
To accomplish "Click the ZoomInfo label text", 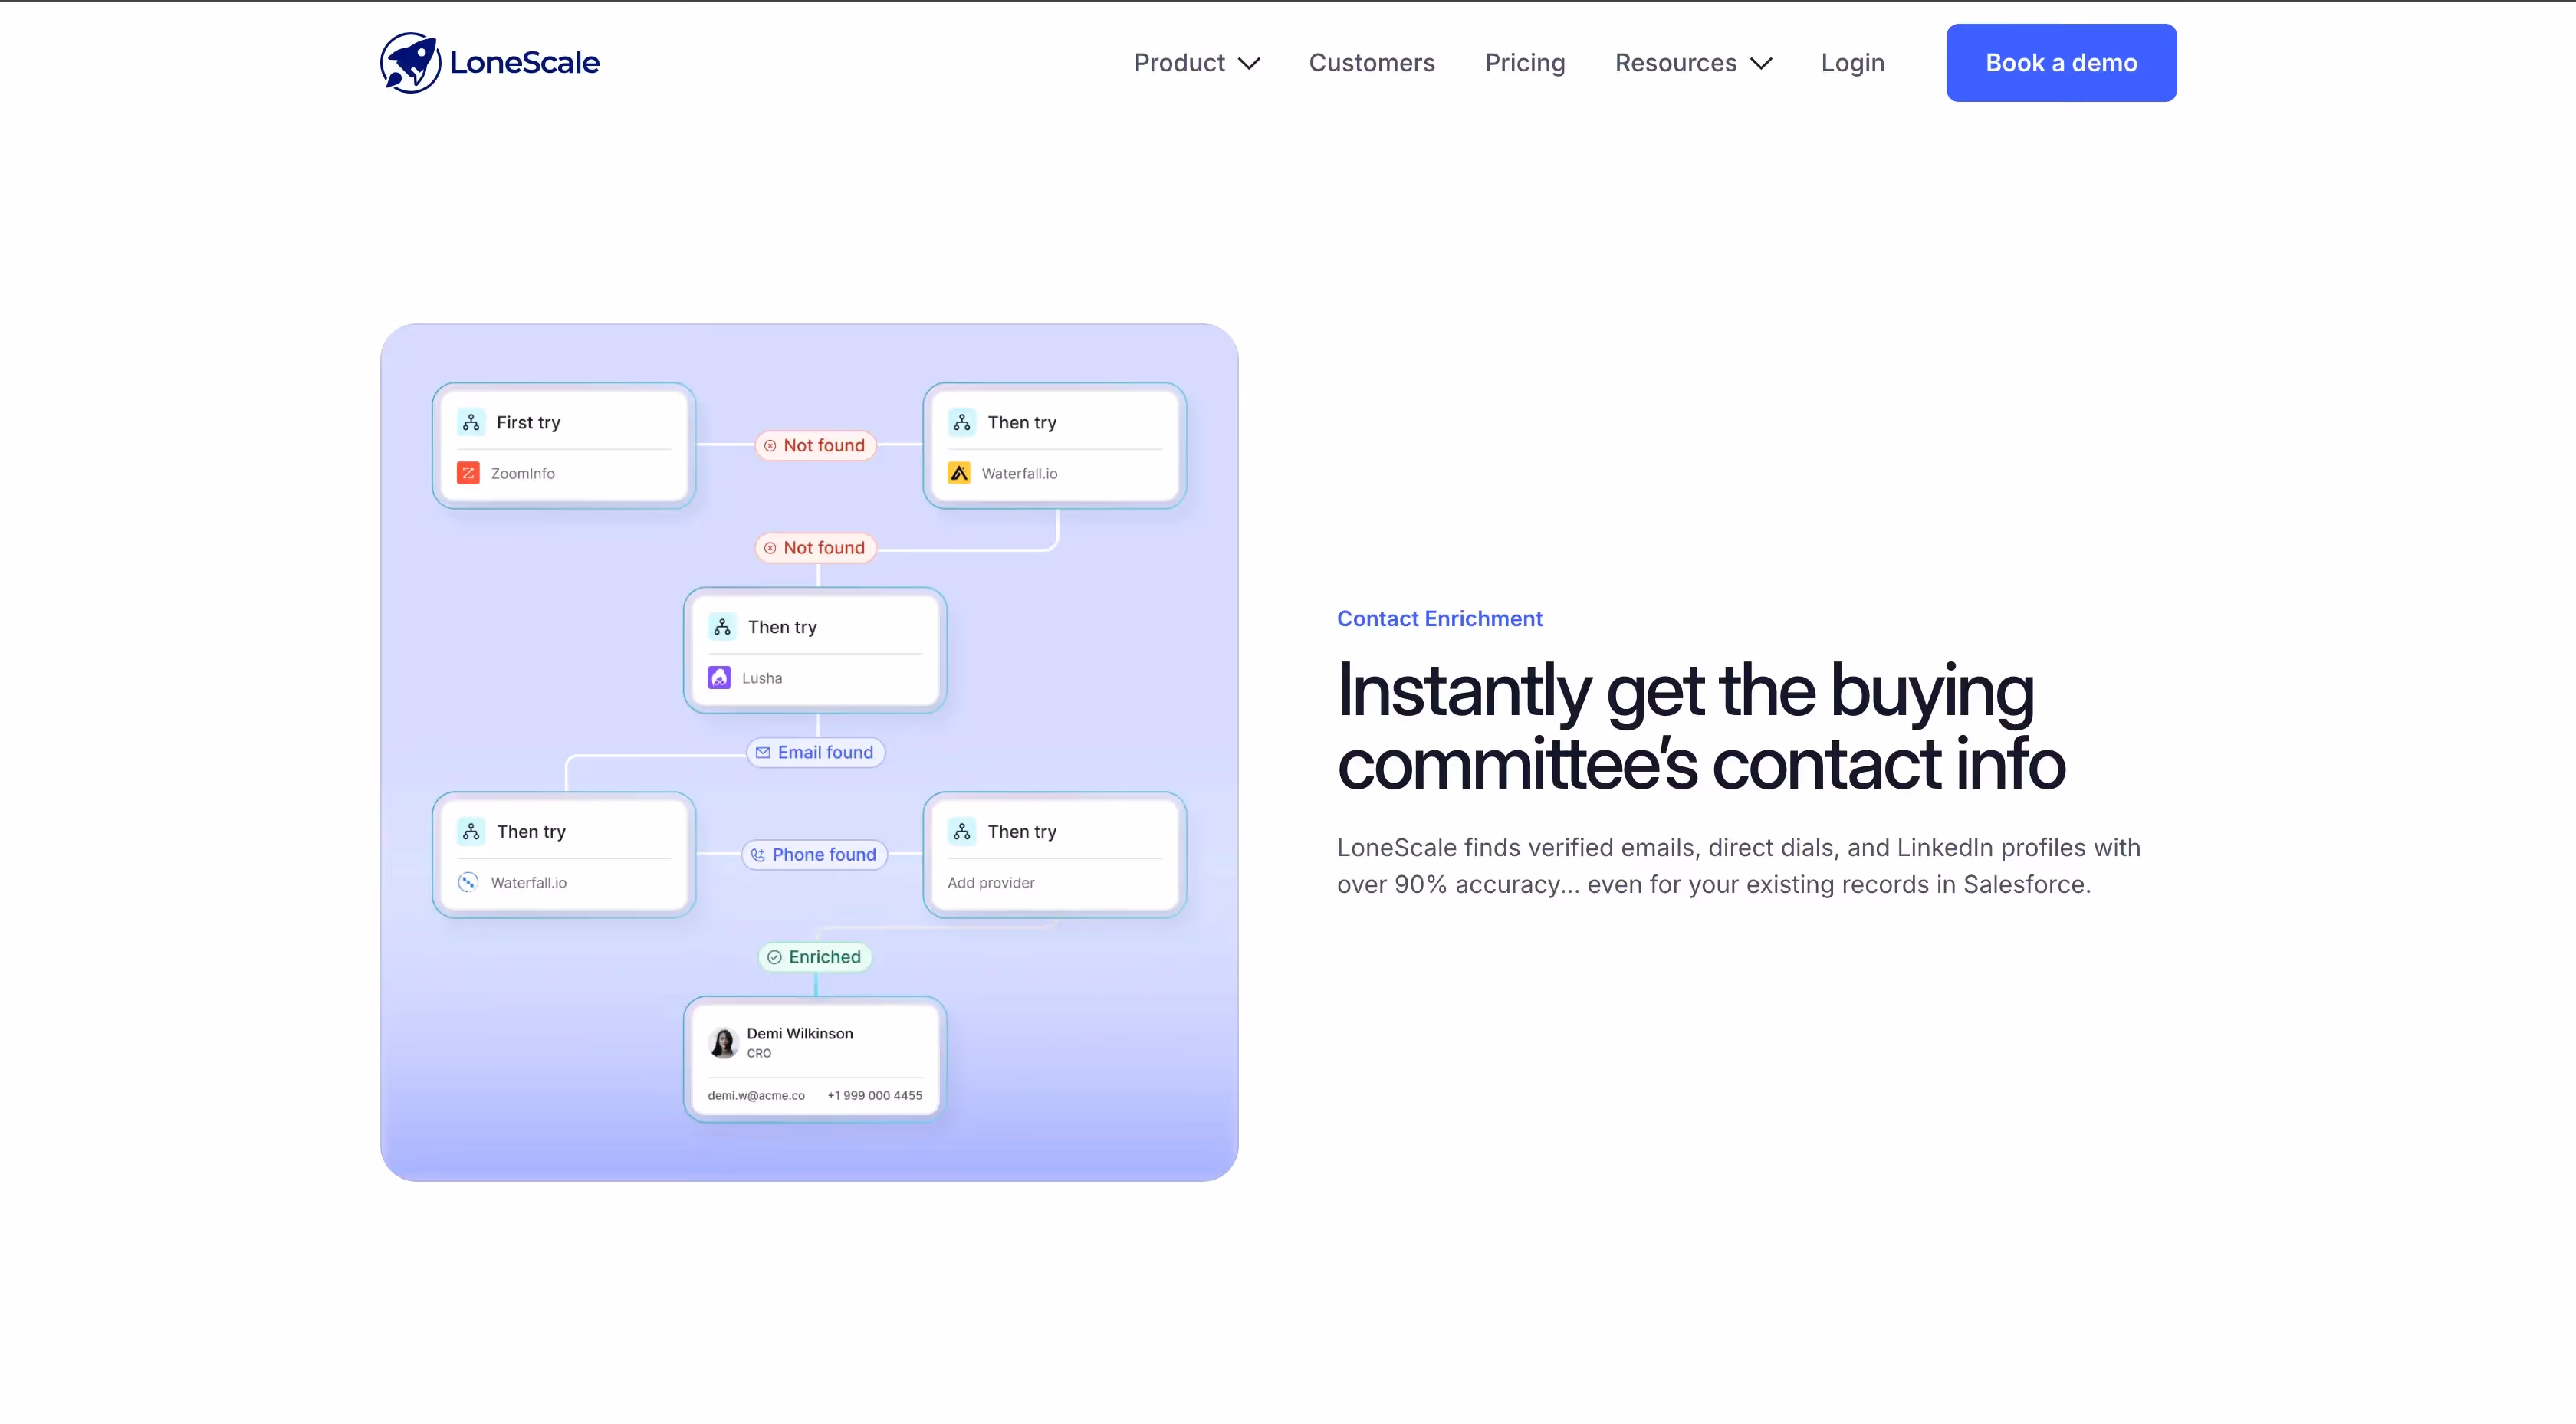I will pyautogui.click(x=523, y=474).
